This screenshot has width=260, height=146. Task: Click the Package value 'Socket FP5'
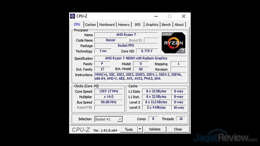pos(126,46)
